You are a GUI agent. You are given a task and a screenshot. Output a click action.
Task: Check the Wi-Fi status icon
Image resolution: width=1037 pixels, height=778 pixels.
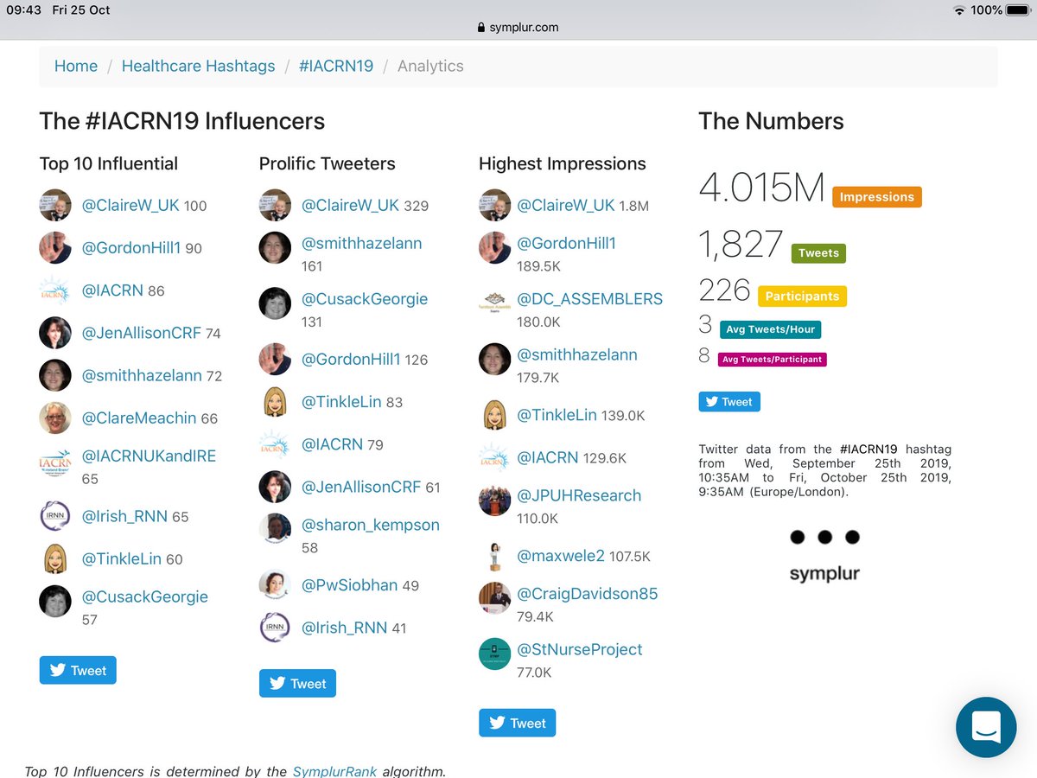point(959,10)
